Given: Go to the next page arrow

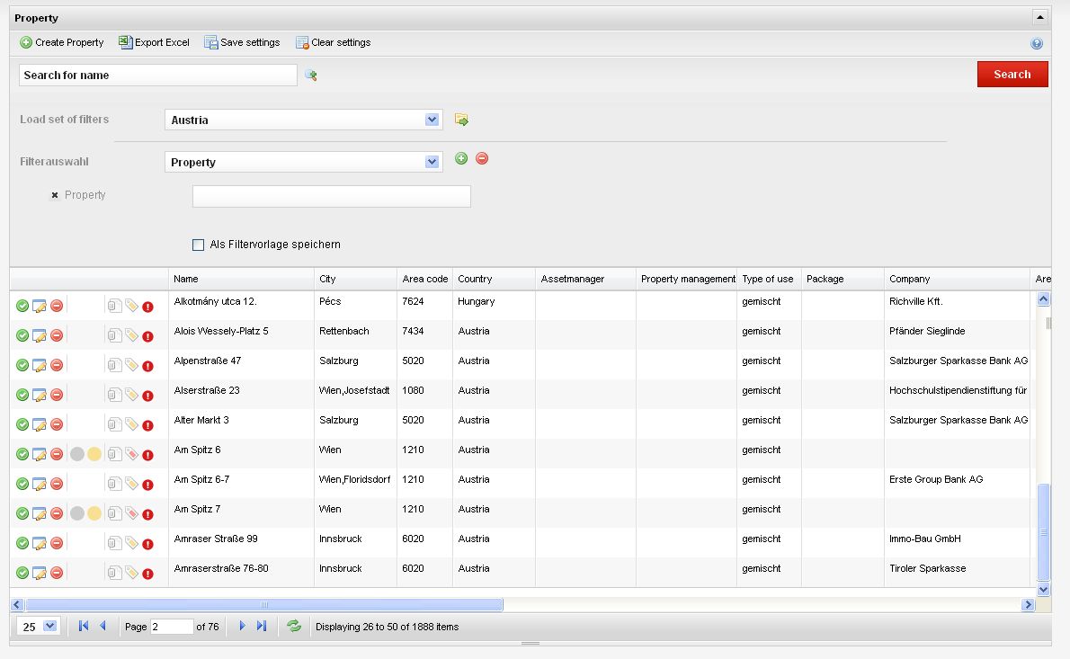Looking at the screenshot, I should click(242, 627).
